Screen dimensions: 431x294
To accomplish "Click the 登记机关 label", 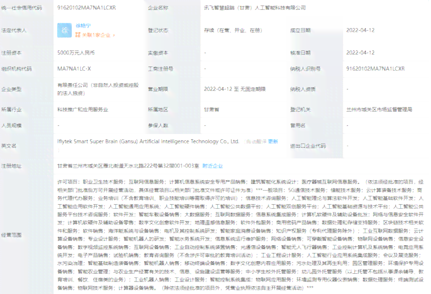I will [301, 110].
